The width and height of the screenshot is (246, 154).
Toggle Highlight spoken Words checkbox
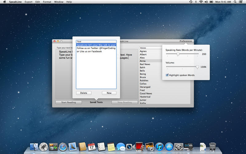tap(167, 75)
